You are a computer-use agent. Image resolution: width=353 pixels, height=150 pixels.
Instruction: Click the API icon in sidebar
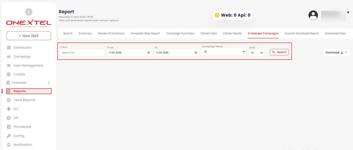coord(9,118)
